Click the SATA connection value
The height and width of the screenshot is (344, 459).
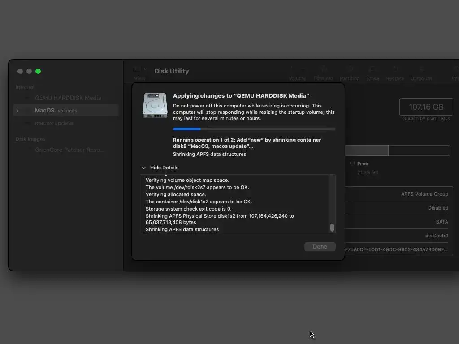(442, 222)
